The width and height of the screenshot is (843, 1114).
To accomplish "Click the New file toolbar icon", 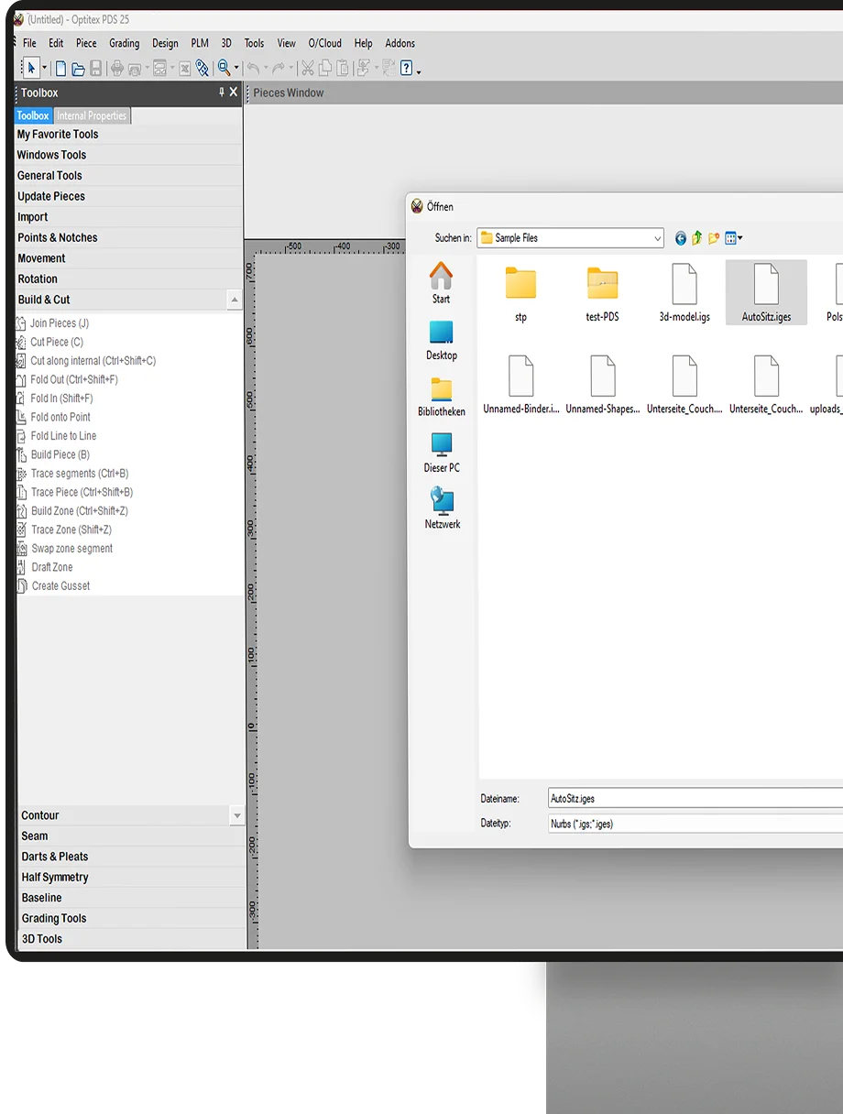I will [60, 69].
